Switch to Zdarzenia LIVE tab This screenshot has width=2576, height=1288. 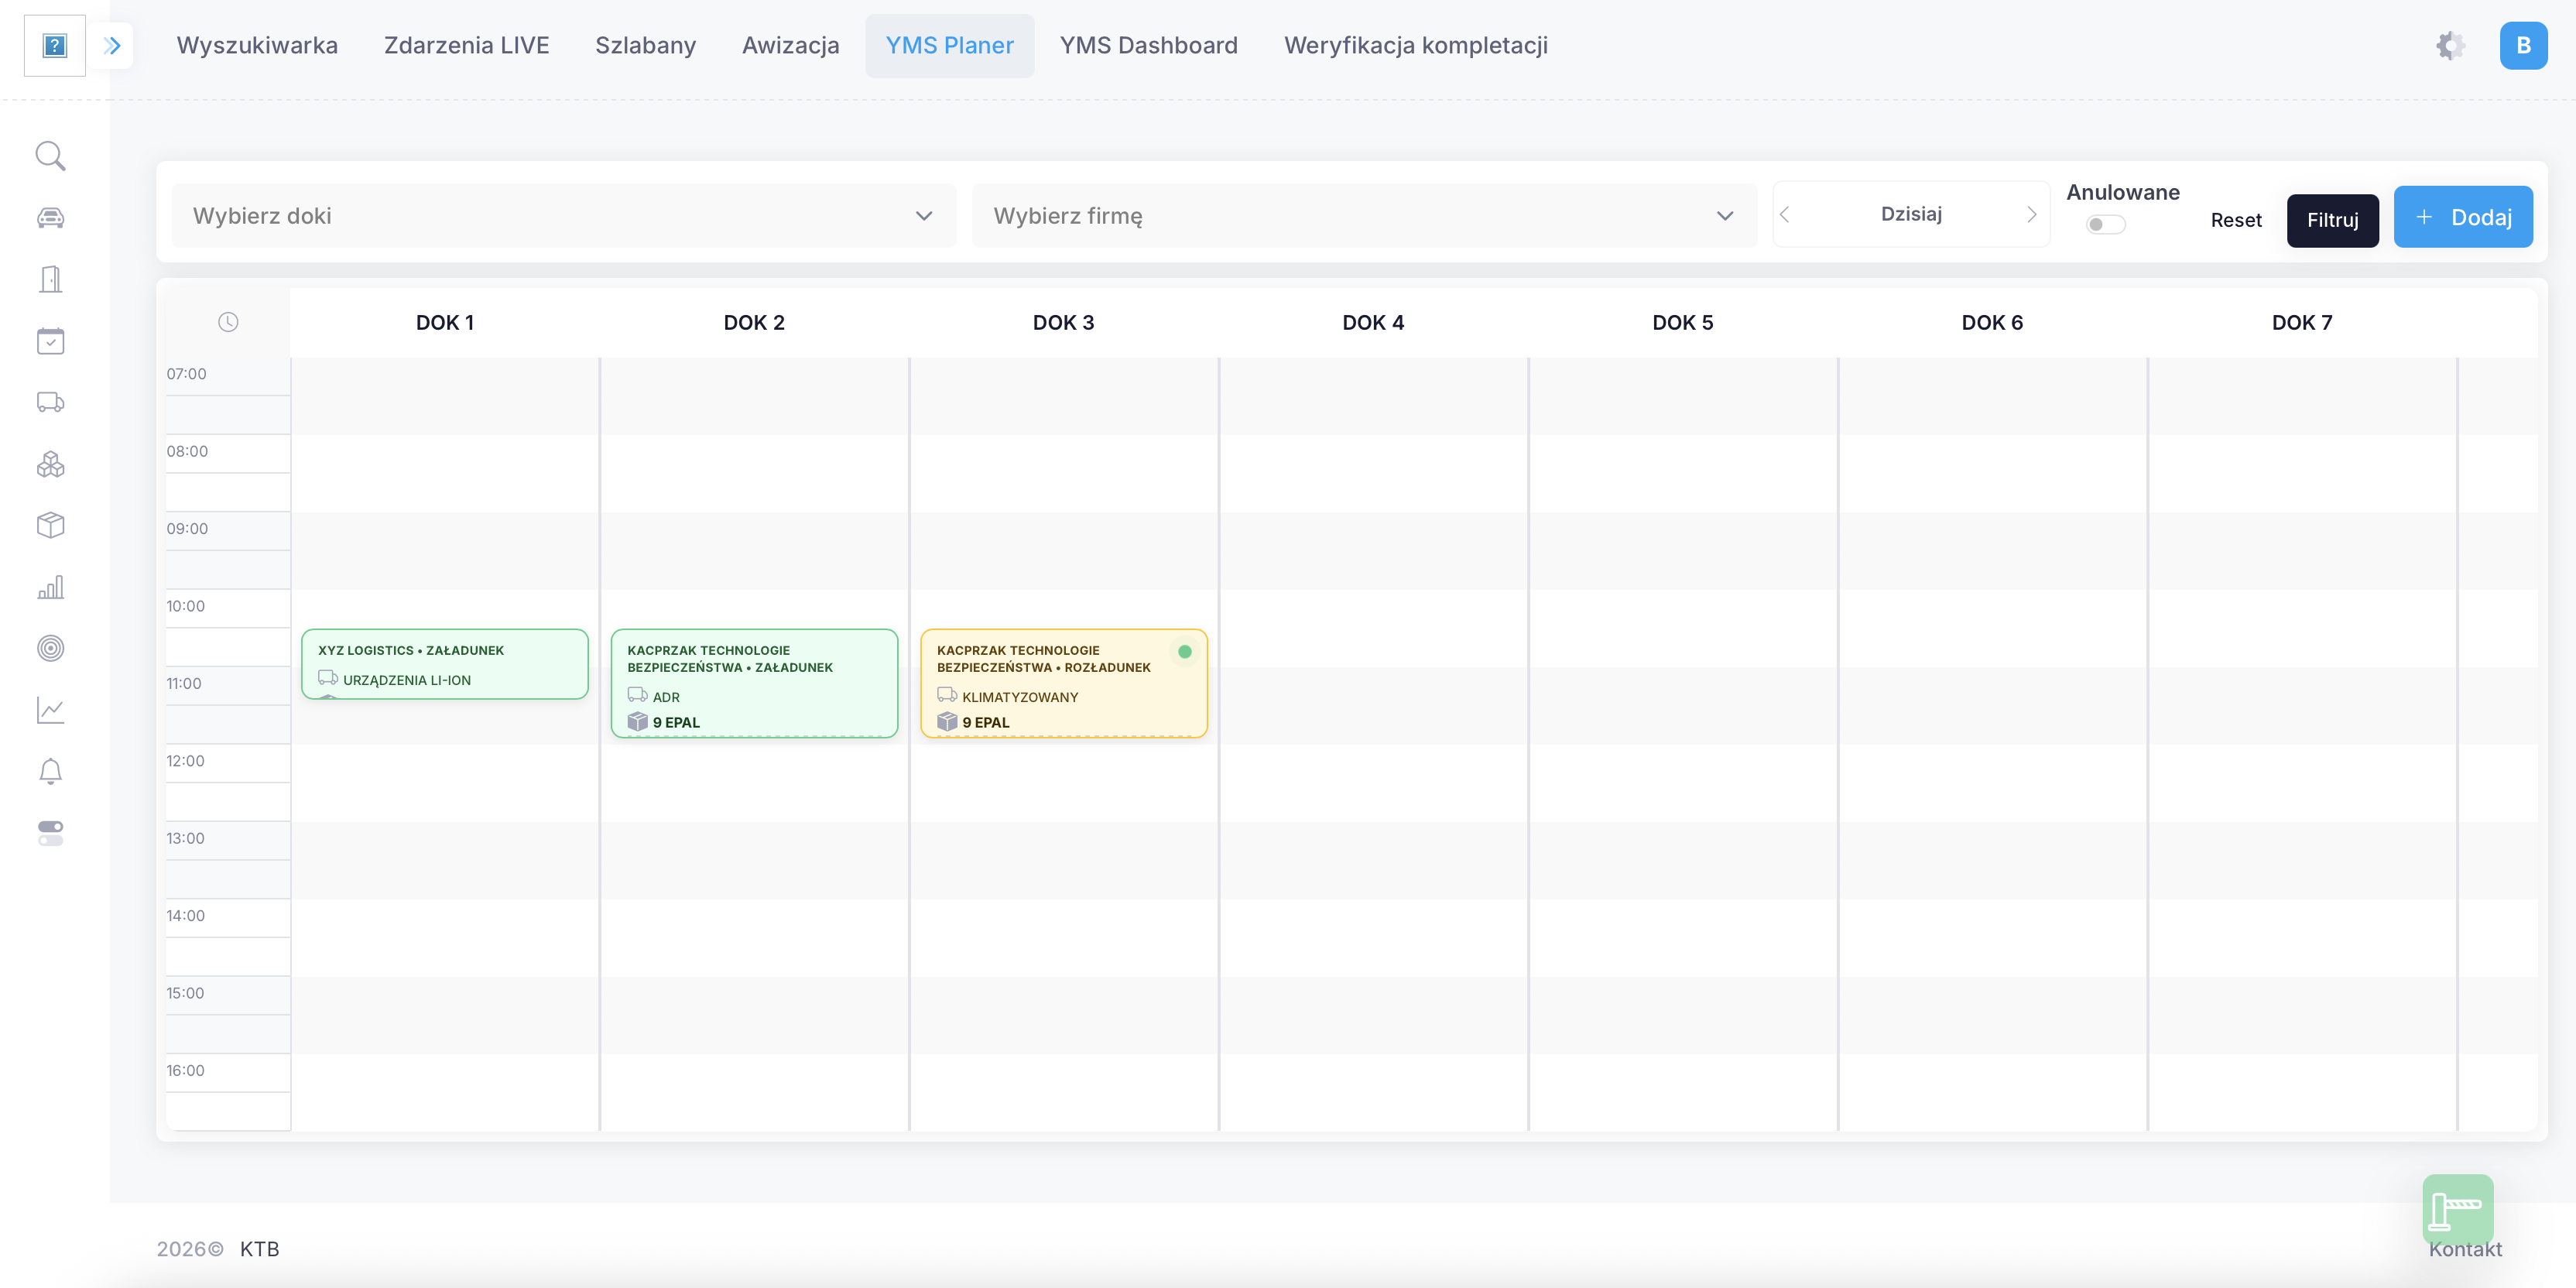pyautogui.click(x=467, y=45)
